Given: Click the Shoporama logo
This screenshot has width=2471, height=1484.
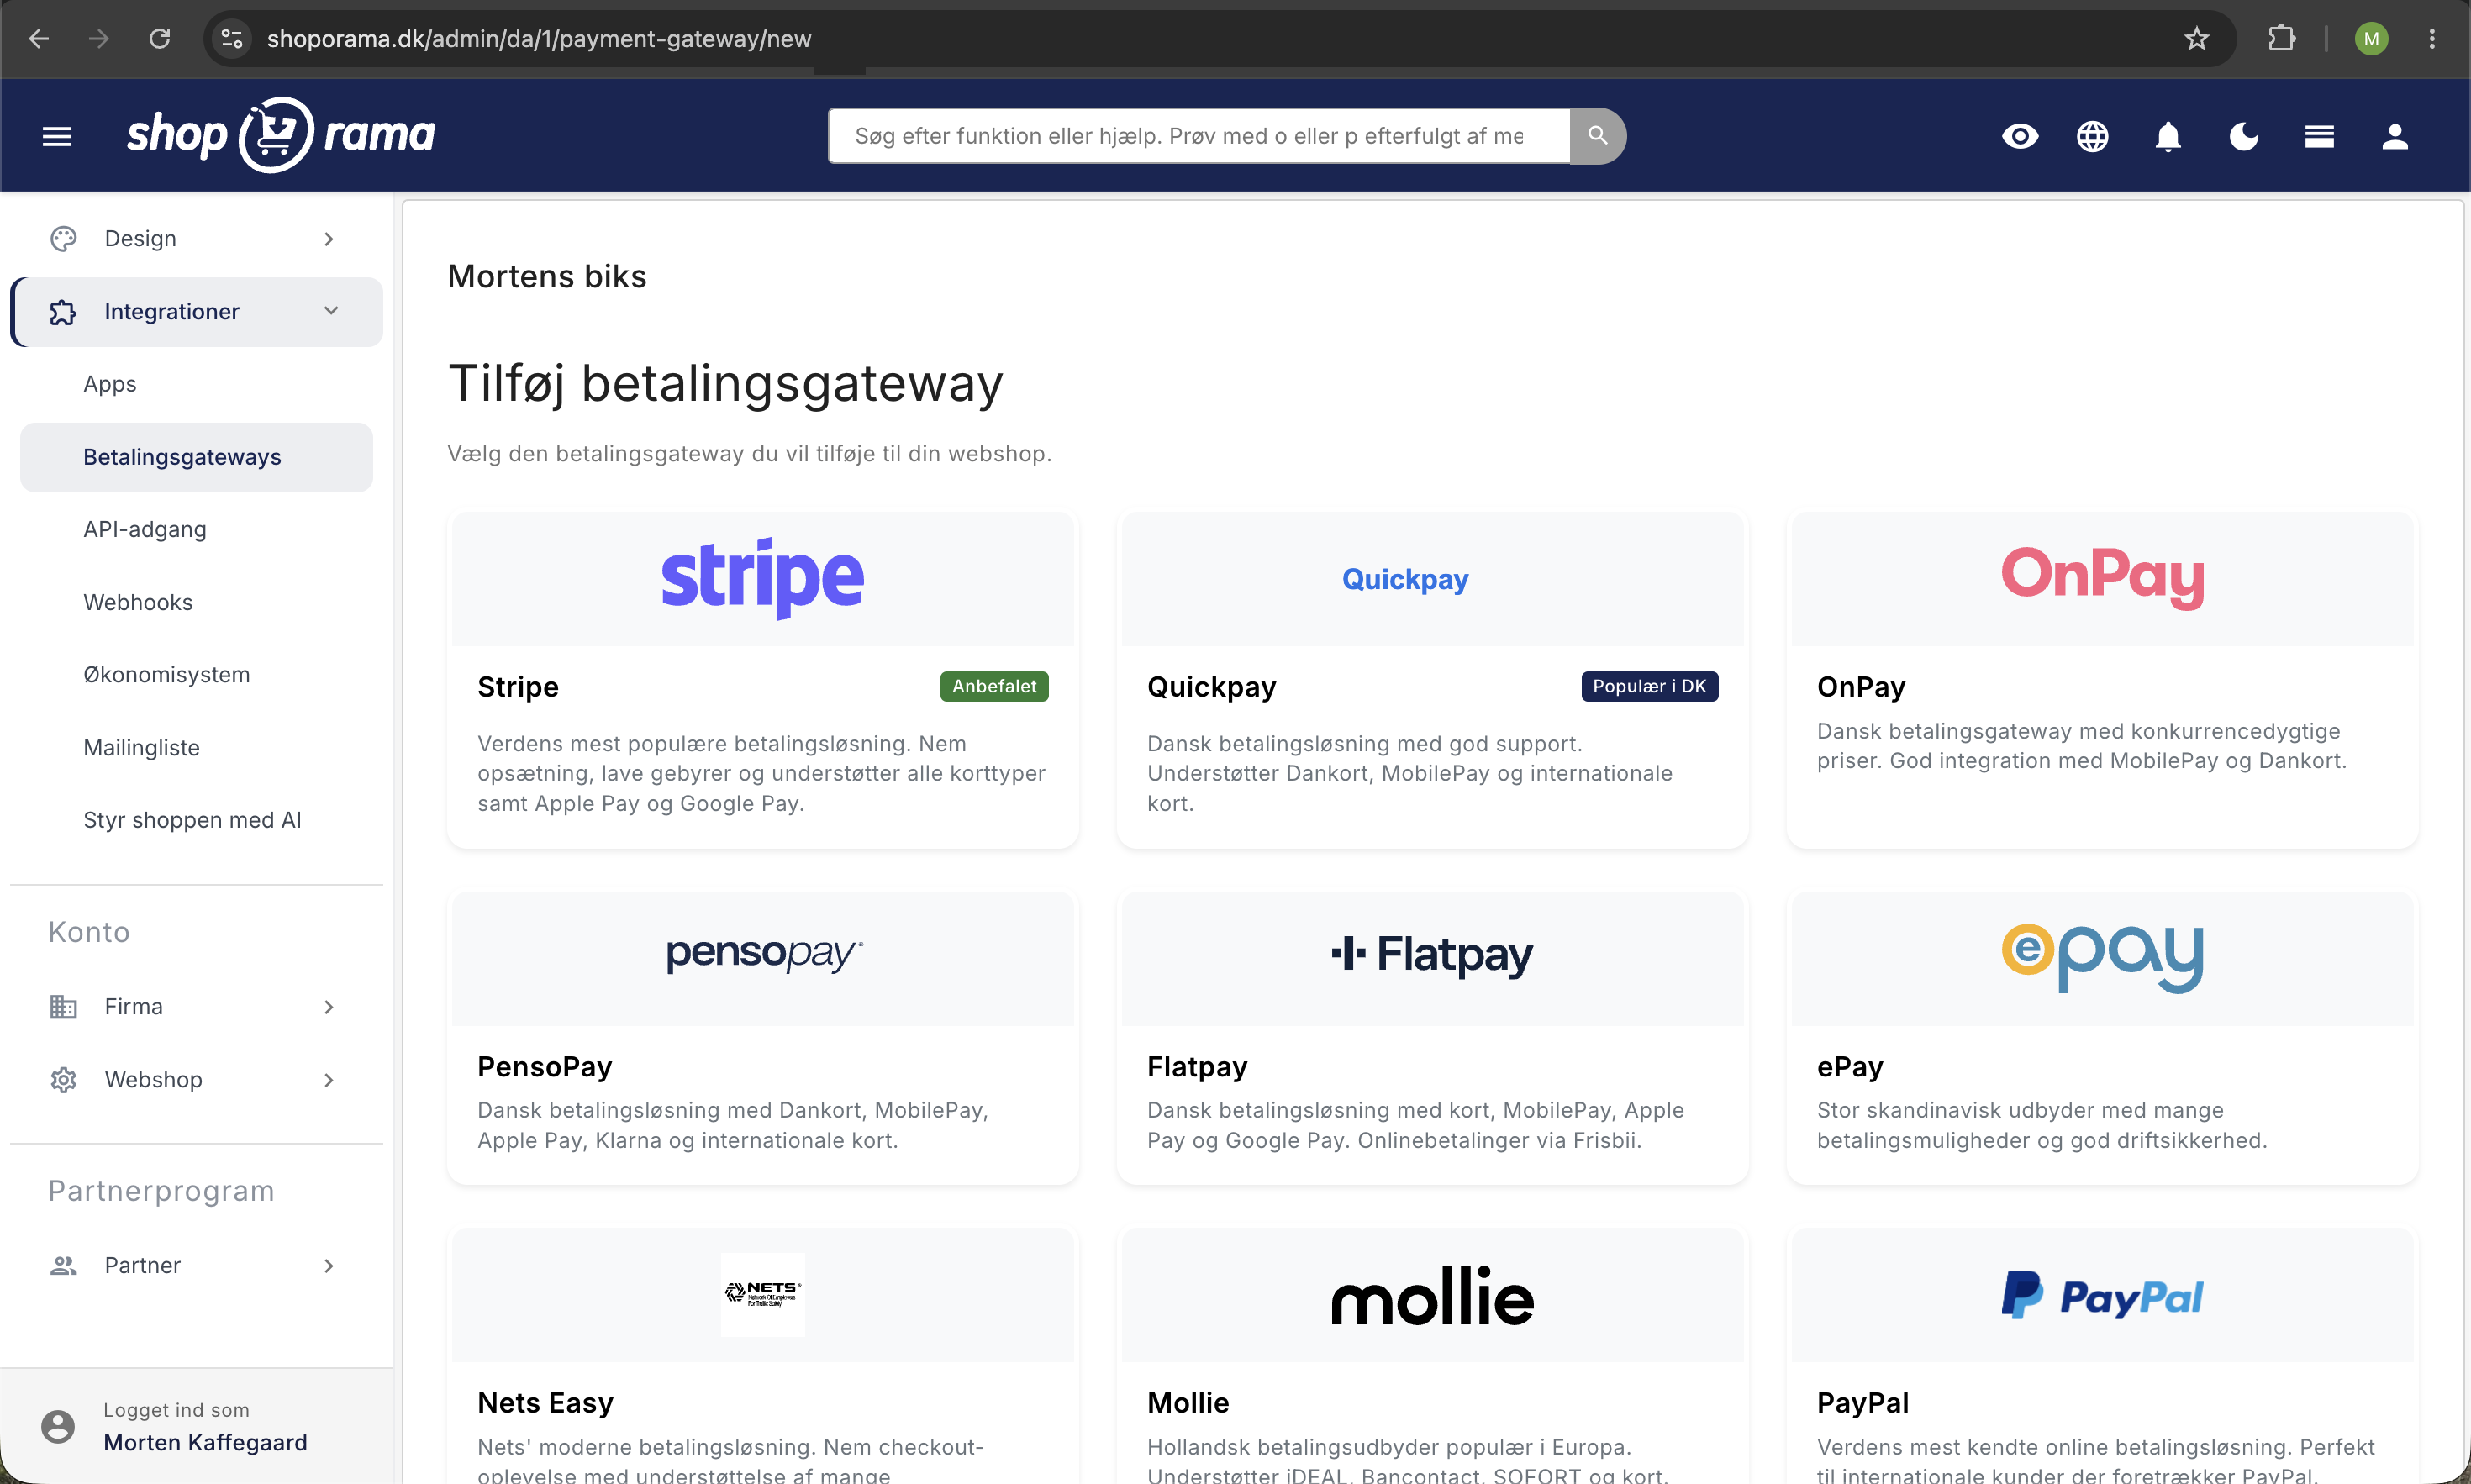Looking at the screenshot, I should click(x=281, y=135).
